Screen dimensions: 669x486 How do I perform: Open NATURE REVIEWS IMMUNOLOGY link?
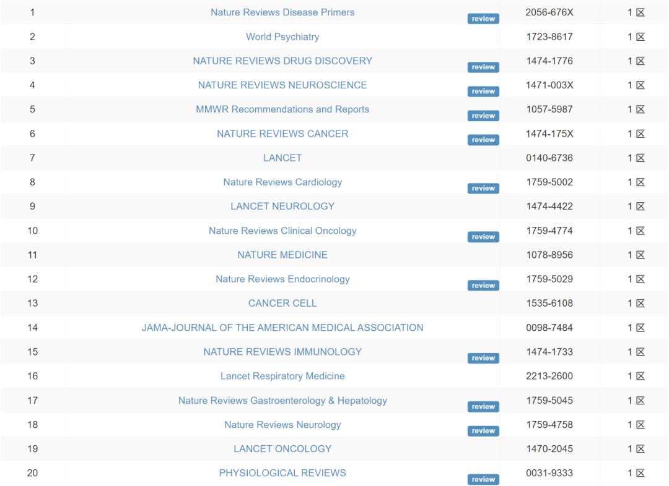pyautogui.click(x=282, y=352)
